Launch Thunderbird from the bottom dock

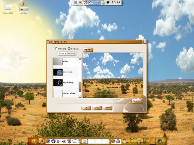53,141
